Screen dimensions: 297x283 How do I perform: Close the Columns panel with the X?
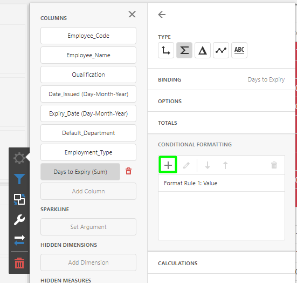(x=132, y=14)
